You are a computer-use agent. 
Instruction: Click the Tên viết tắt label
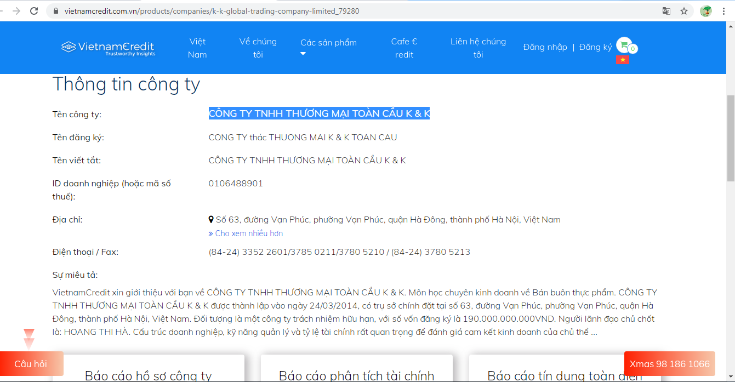(77, 161)
